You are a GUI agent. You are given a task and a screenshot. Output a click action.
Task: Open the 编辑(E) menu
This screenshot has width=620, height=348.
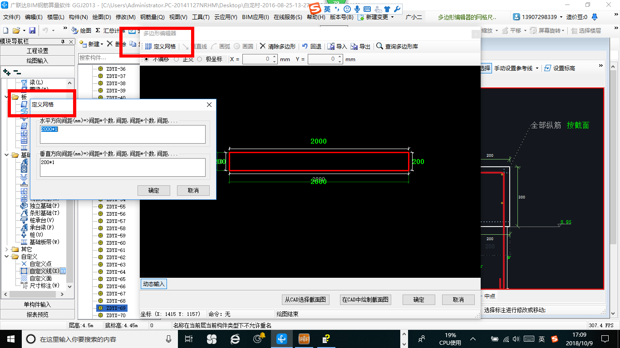coord(34,17)
